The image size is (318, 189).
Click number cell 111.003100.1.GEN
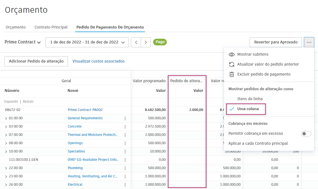[23, 160]
